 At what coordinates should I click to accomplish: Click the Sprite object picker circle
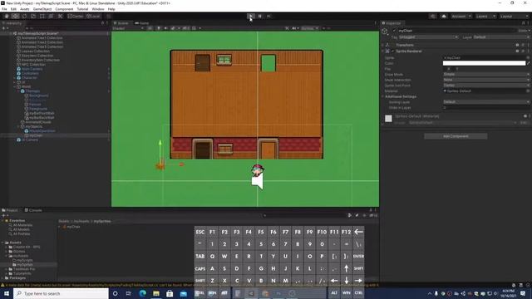pyautogui.click(x=528, y=57)
